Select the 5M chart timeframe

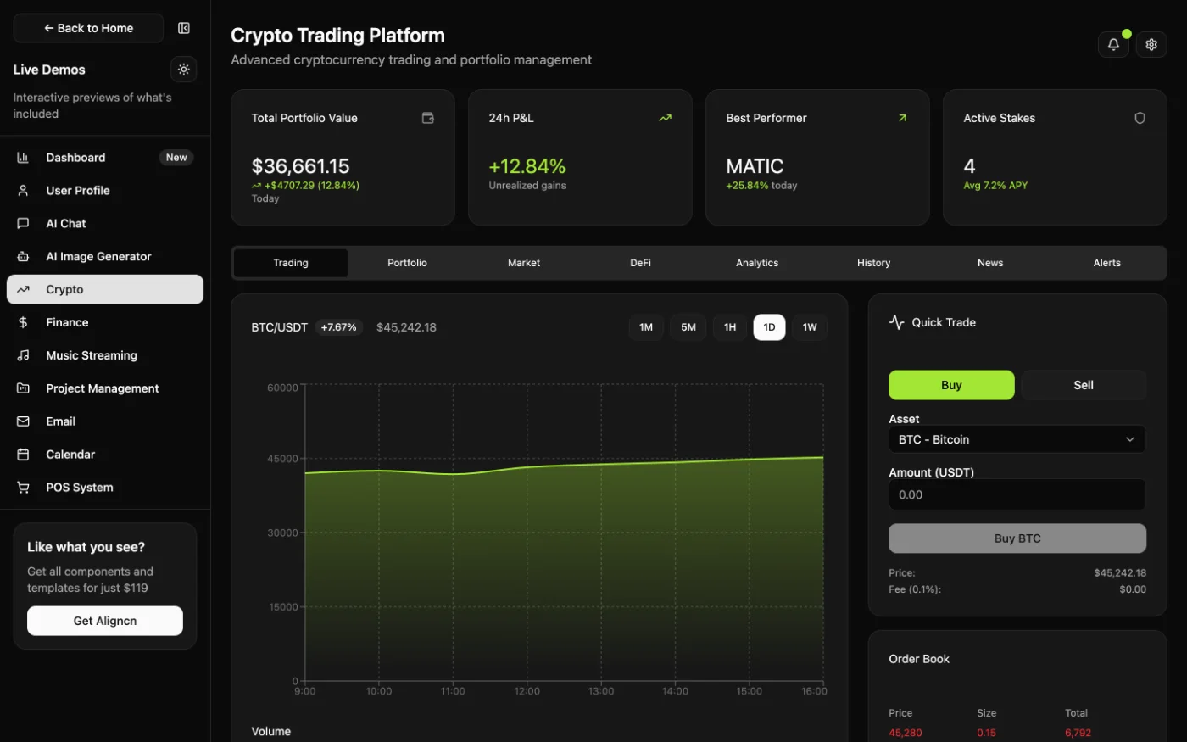688,327
